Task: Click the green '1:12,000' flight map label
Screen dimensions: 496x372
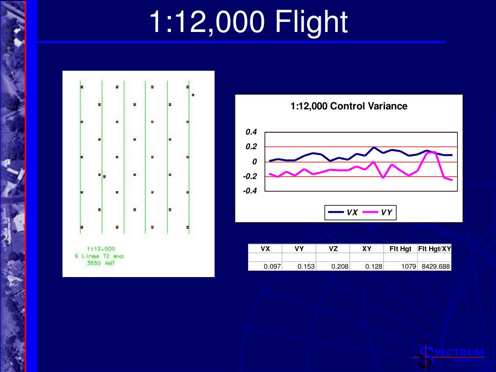Action: [101, 249]
